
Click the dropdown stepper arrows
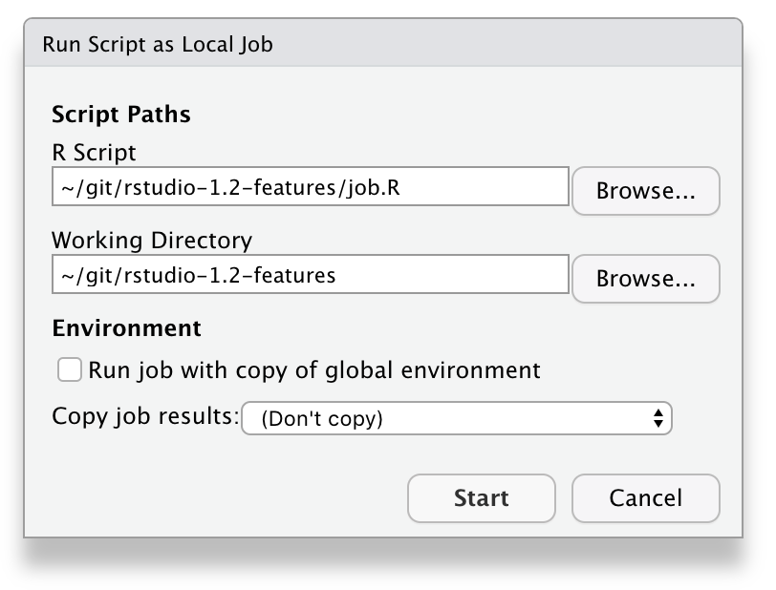[x=657, y=417]
